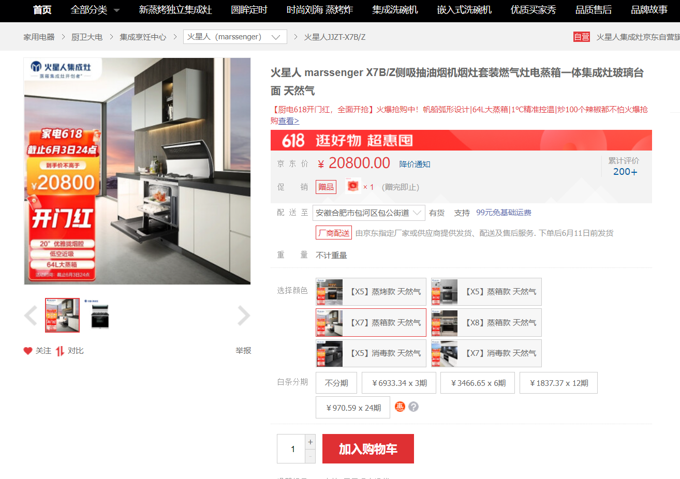Viewport: 680px width, 479px height.
Task: Open 家用电器 breadcrumb
Action: click(x=39, y=37)
